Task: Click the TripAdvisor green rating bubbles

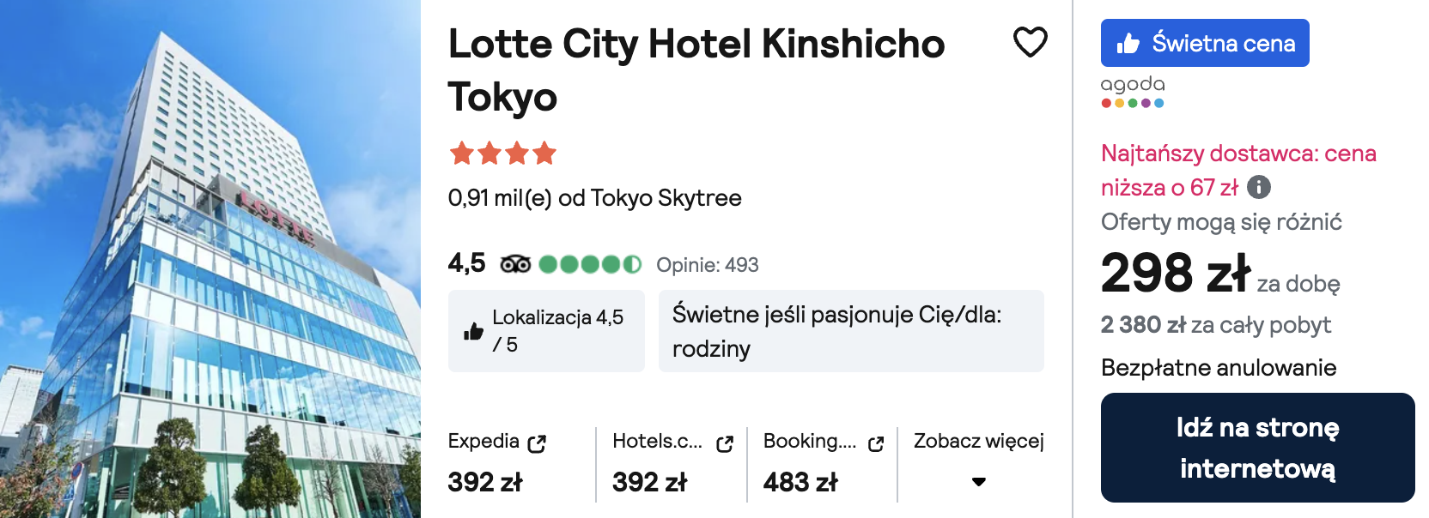Action: [x=590, y=264]
